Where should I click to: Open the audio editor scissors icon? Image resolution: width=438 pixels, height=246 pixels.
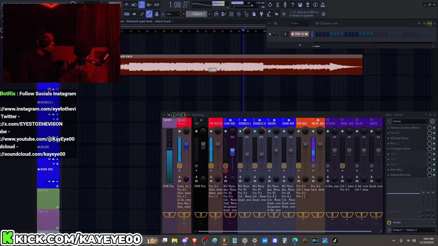pos(278,5)
